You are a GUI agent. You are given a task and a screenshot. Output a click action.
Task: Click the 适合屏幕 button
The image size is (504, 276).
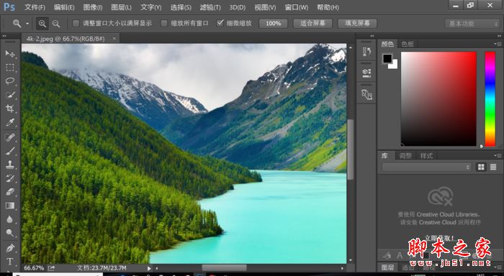[312, 24]
